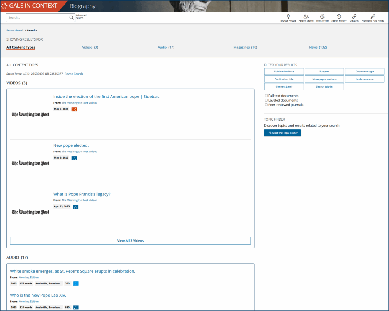The height and width of the screenshot is (311, 389).
Task: Click the 'May 9, 2025' date tag
Action: coord(61,158)
